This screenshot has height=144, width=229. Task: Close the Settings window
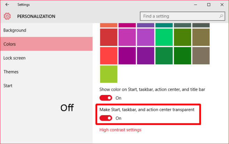(x=222, y=5)
